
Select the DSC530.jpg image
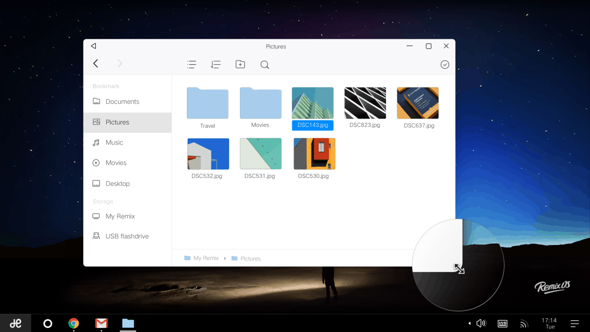[x=314, y=154]
